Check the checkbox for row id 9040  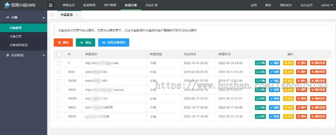tap(59, 72)
